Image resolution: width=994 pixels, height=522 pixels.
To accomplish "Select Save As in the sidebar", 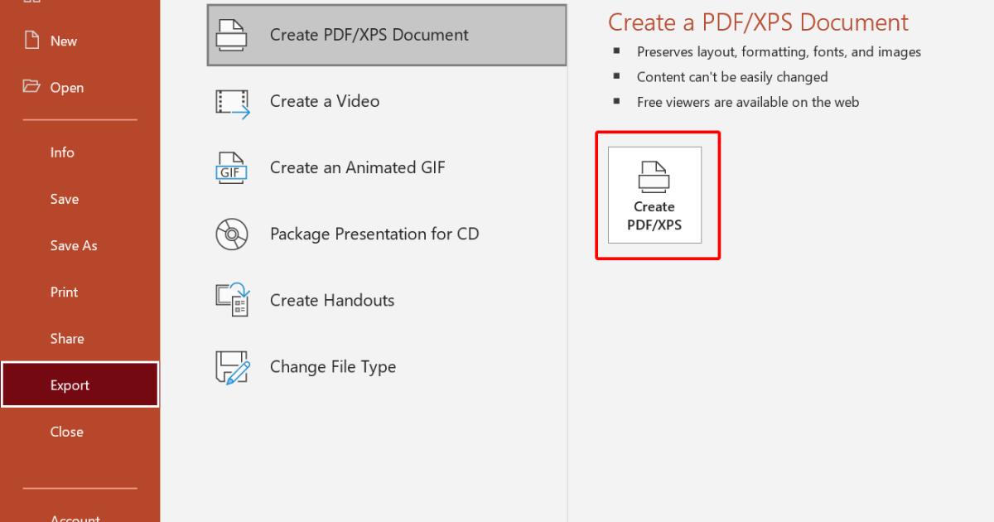I will (73, 245).
